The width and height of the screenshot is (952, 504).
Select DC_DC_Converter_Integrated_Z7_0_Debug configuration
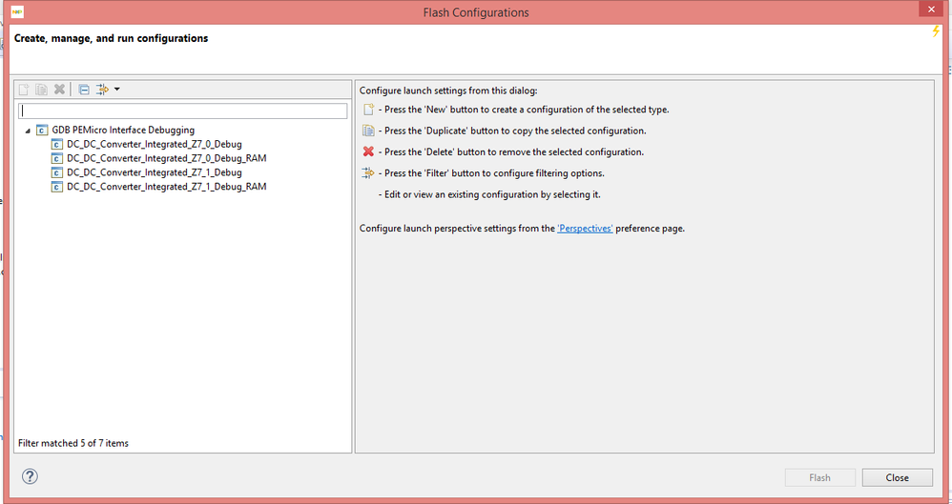pyautogui.click(x=154, y=144)
